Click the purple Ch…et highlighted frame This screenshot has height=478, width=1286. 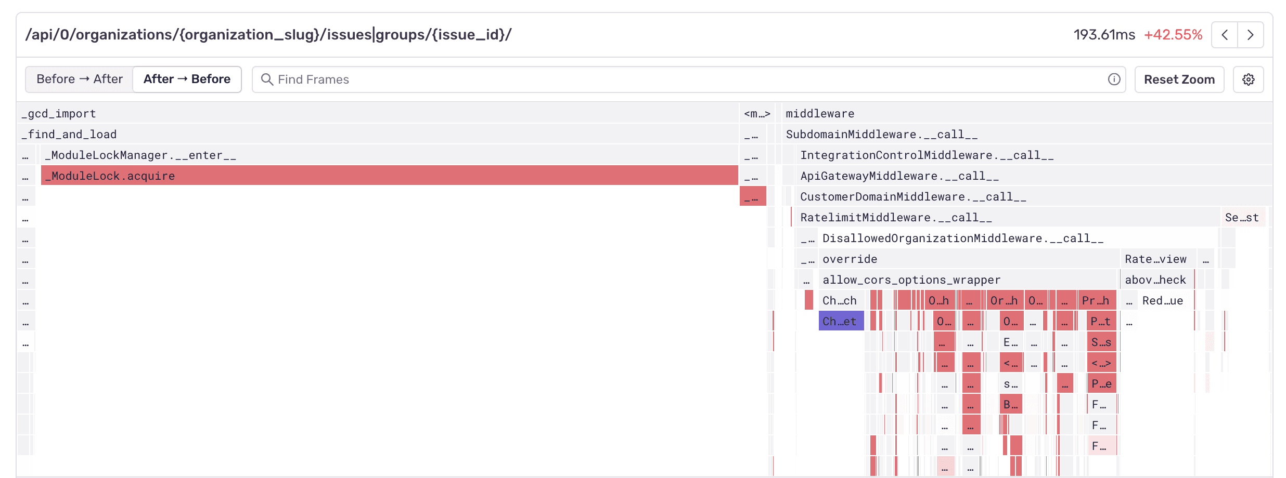click(841, 321)
